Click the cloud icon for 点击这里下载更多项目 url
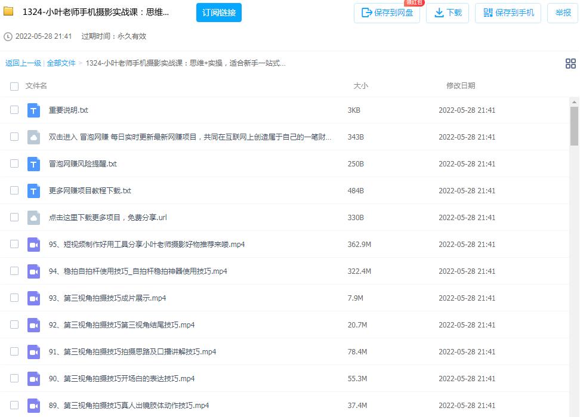This screenshot has height=417, width=580. 33,218
